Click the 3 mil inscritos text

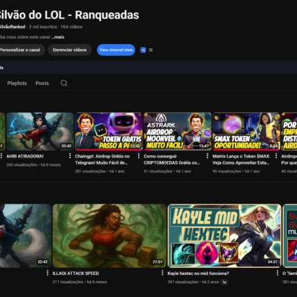pos(43,27)
